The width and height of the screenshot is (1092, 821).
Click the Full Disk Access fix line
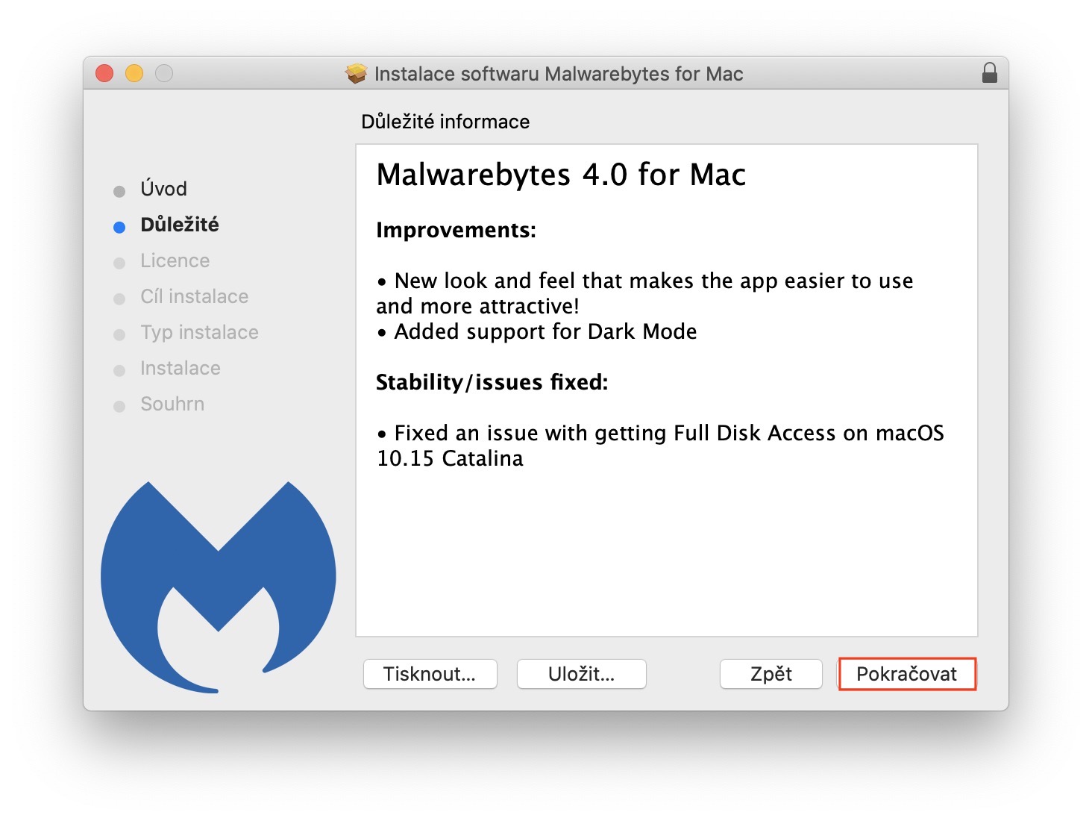(x=660, y=446)
